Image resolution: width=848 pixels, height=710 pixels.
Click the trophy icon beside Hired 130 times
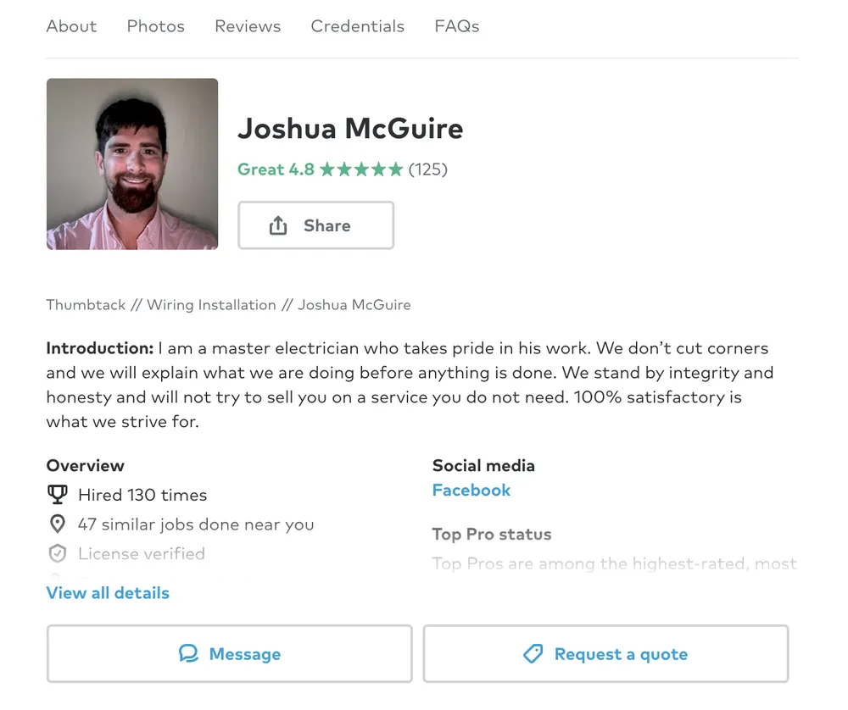click(57, 495)
